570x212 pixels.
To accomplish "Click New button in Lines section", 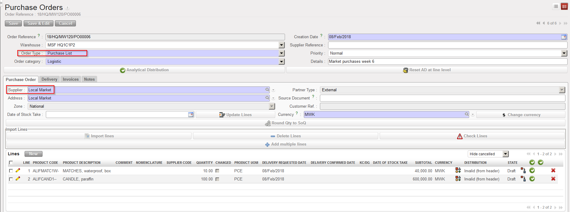I will [x=33, y=154].
